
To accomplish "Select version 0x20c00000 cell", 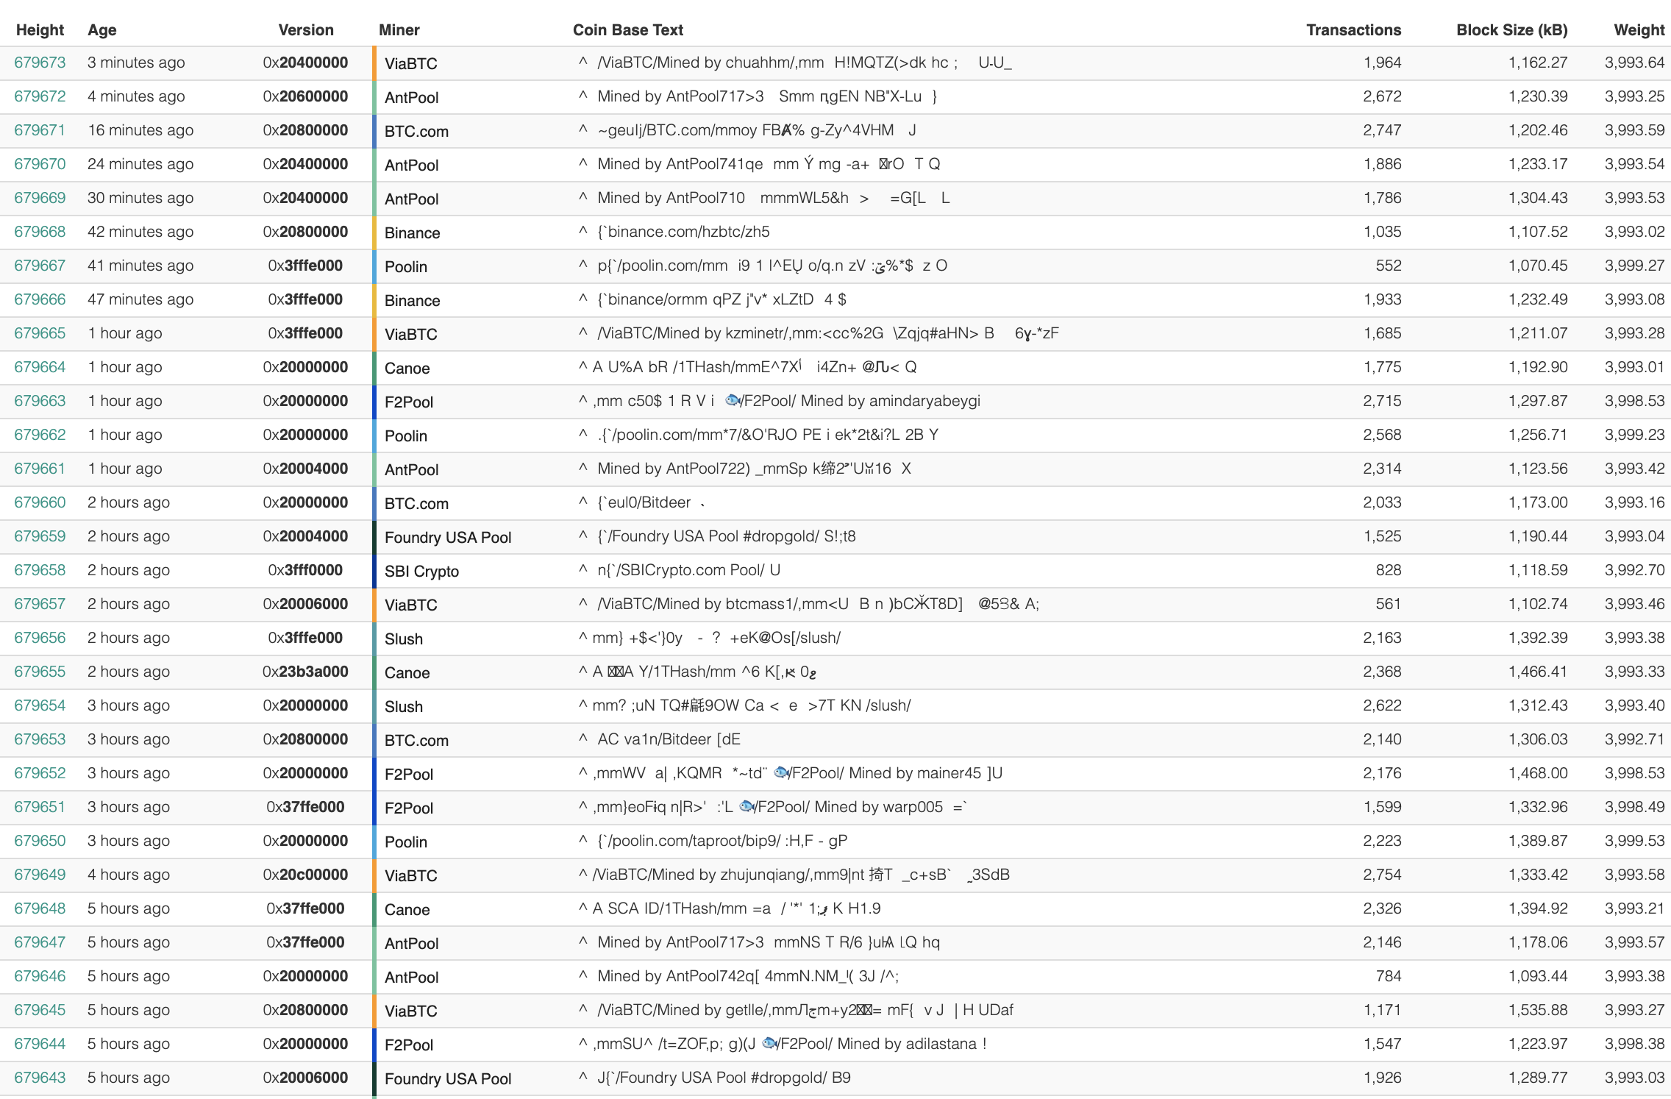I will (x=305, y=875).
